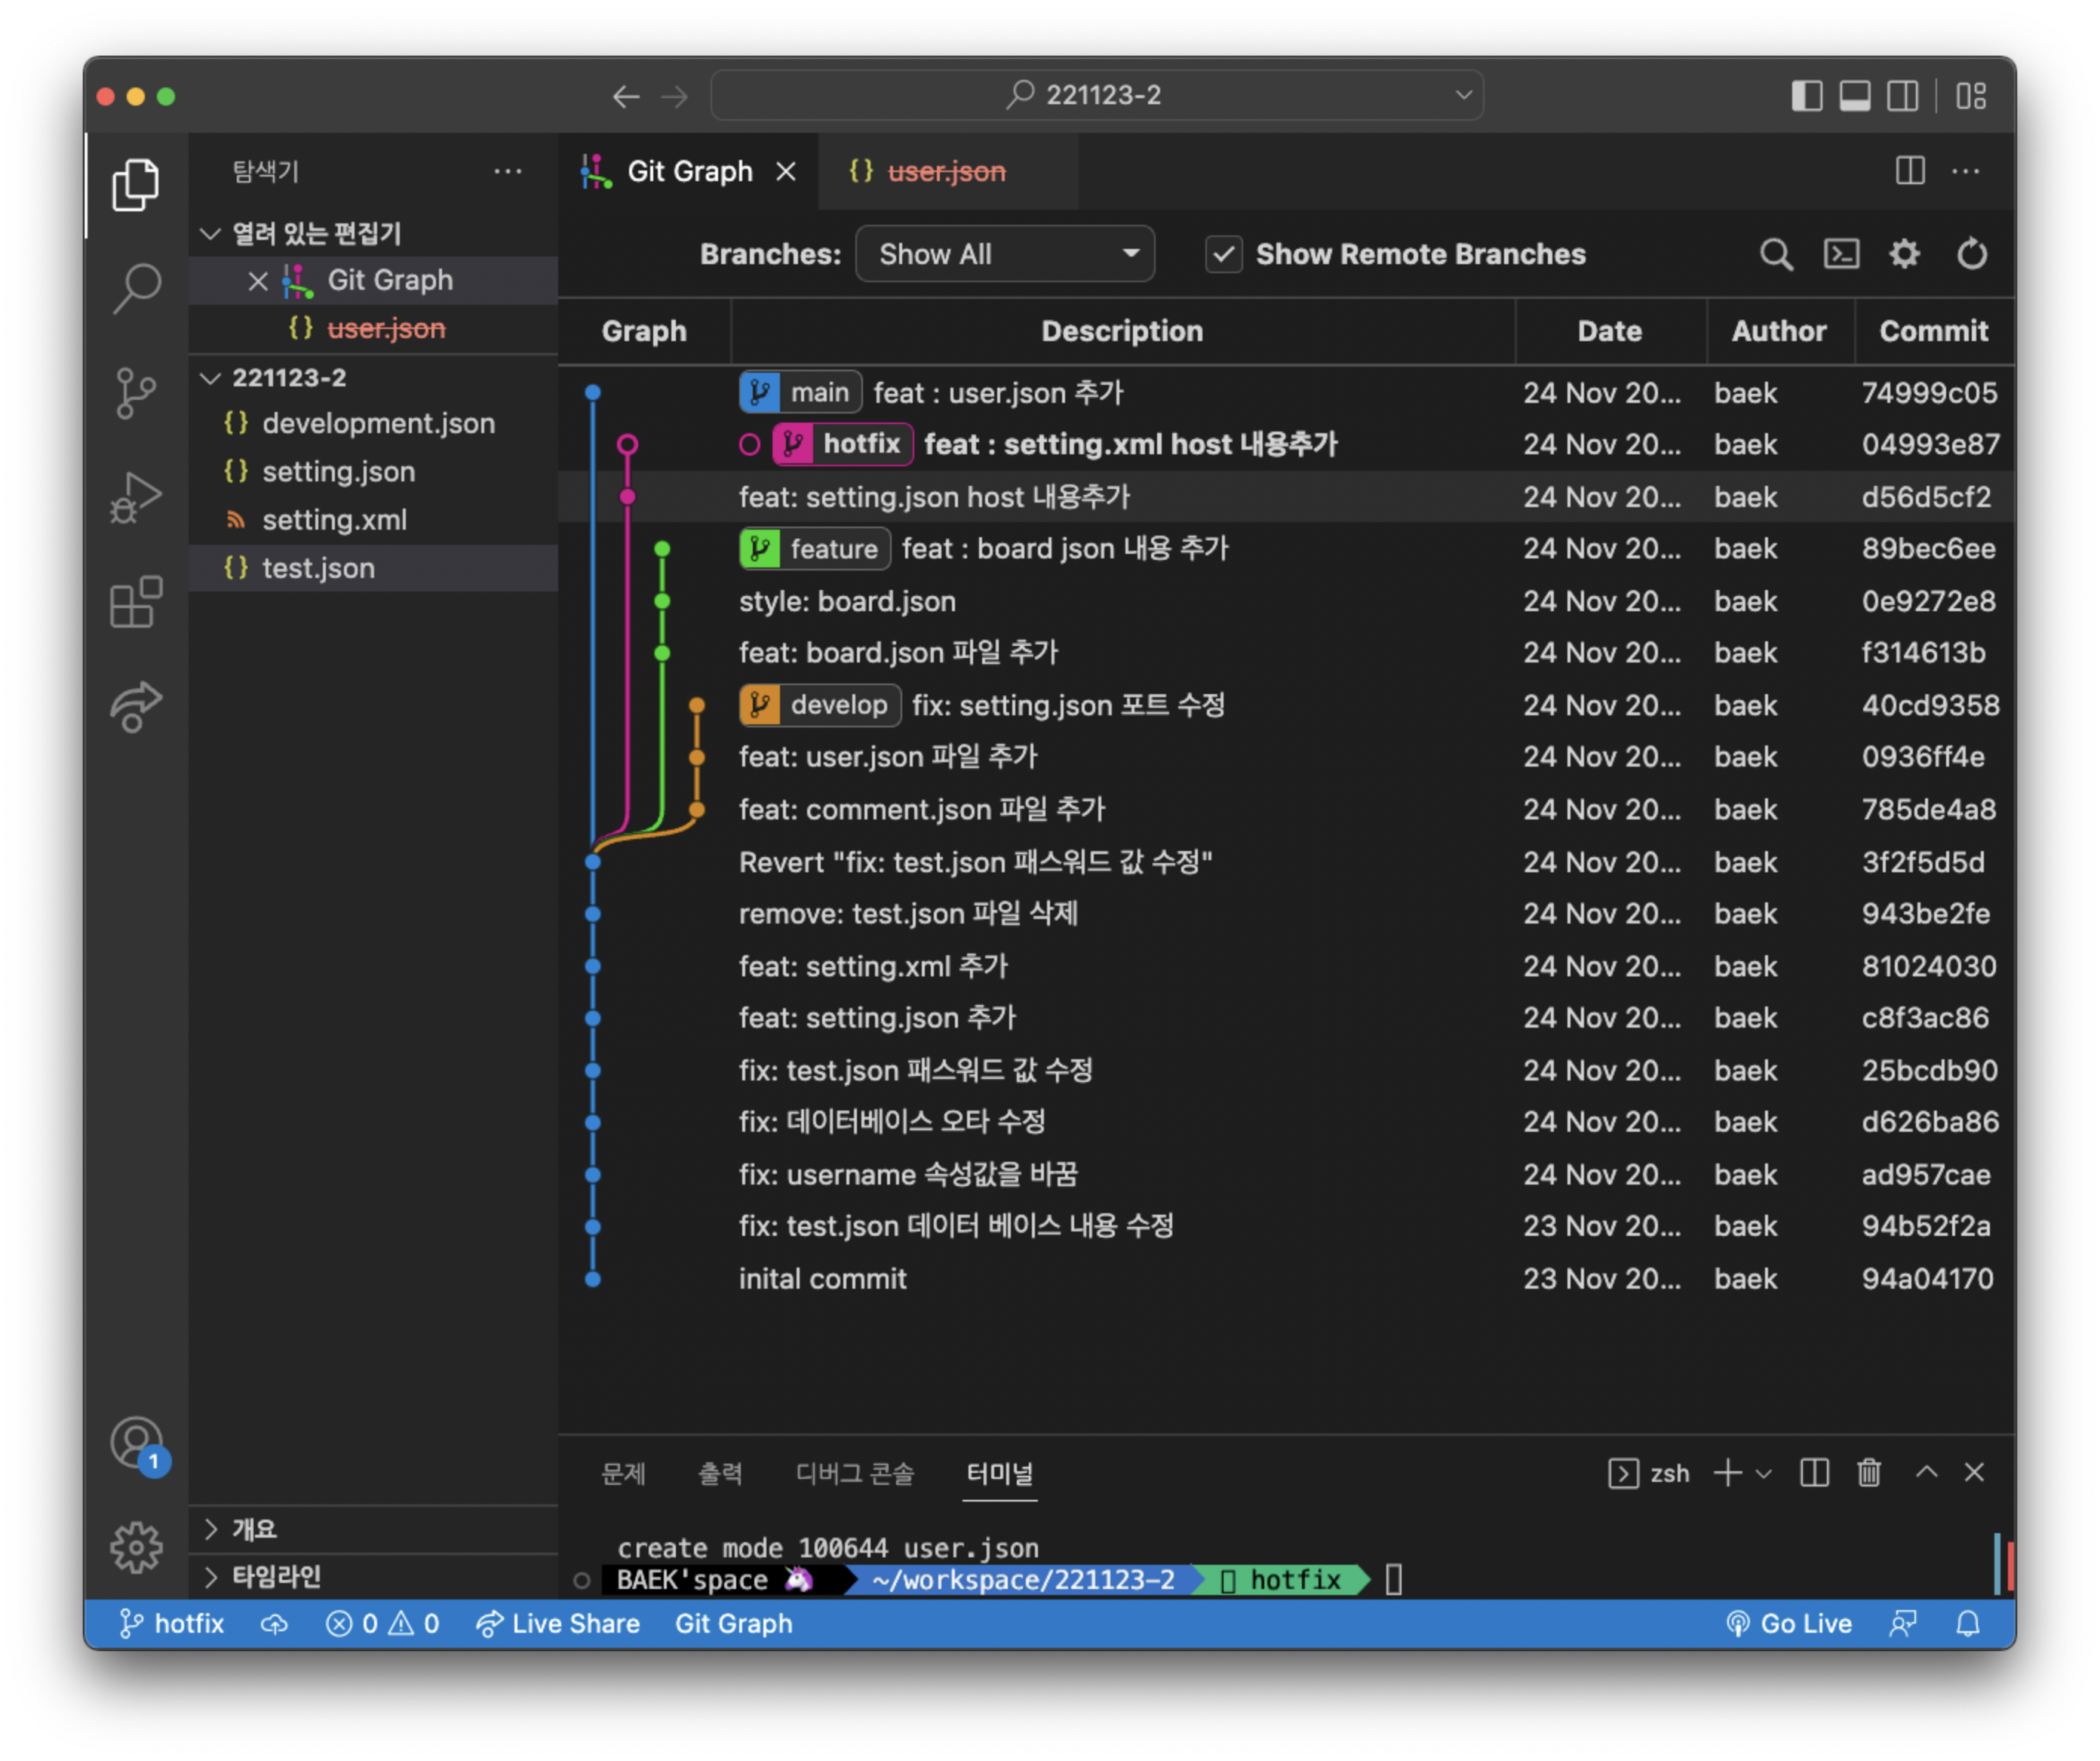The width and height of the screenshot is (2100, 1761).
Task: Expand the 타임라인 section
Action: point(276,1576)
